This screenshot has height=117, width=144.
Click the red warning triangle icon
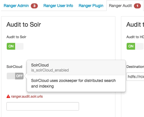pyautogui.click(x=8, y=96)
